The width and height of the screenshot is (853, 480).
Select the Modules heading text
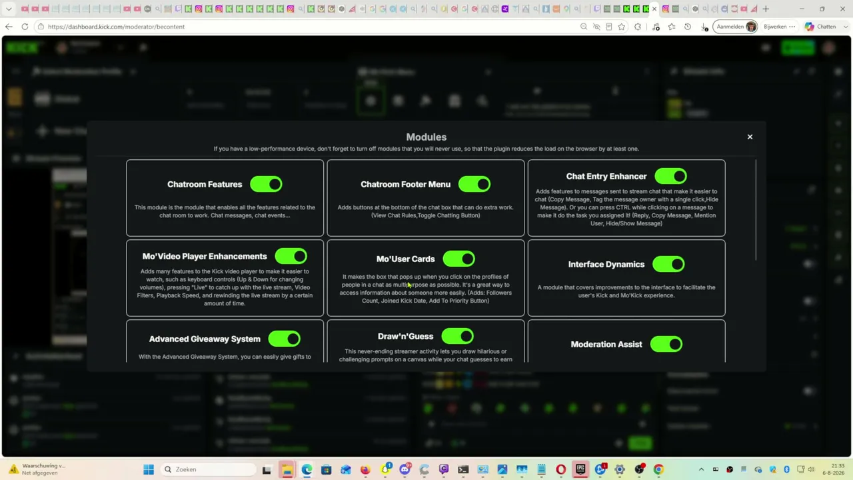(426, 137)
